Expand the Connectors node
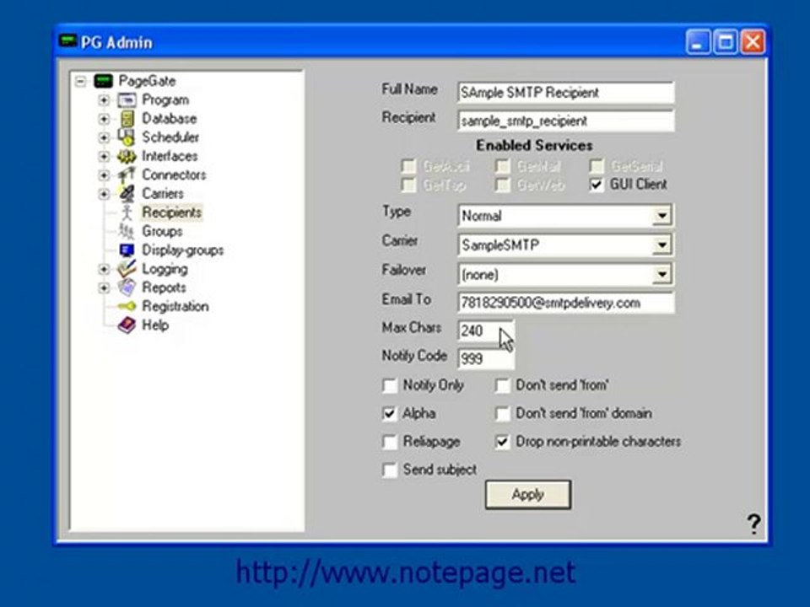Screen dimensions: 810x607 103,175
